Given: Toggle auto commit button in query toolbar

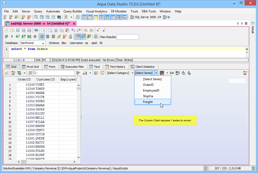Looking at the screenshot, I should point(42,36).
